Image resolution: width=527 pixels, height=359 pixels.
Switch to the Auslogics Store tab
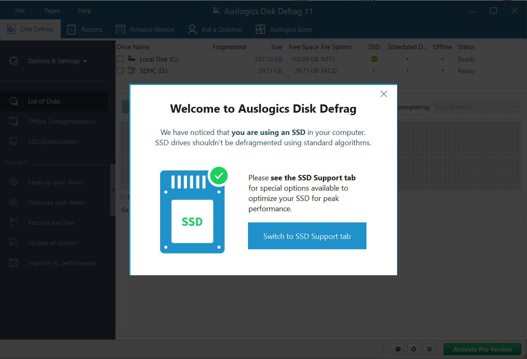284,30
